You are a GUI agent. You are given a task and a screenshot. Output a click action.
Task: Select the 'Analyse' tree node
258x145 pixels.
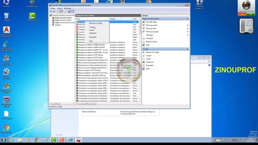point(58,25)
